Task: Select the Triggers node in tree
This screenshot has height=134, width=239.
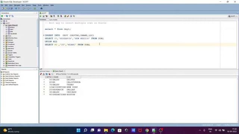Action: click(10, 55)
